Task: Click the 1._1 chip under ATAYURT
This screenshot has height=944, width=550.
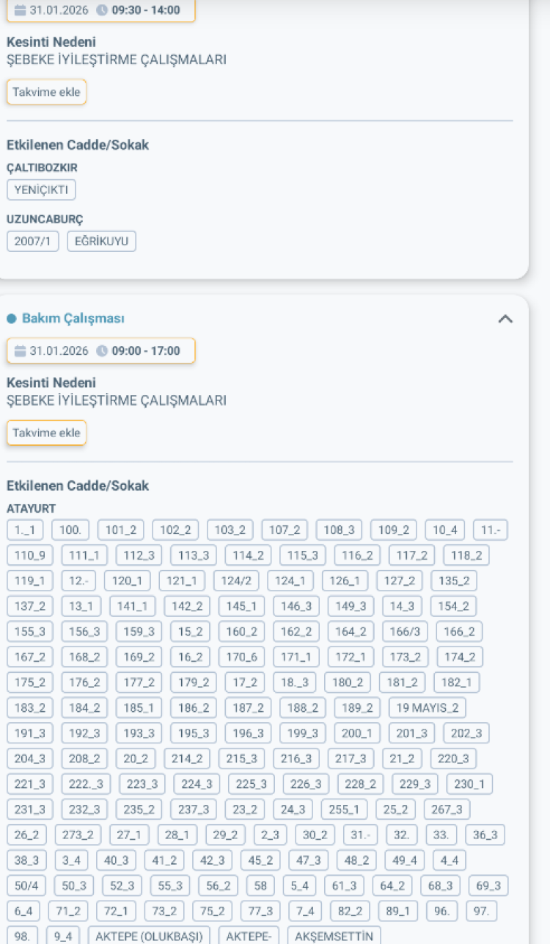Action: point(26,530)
